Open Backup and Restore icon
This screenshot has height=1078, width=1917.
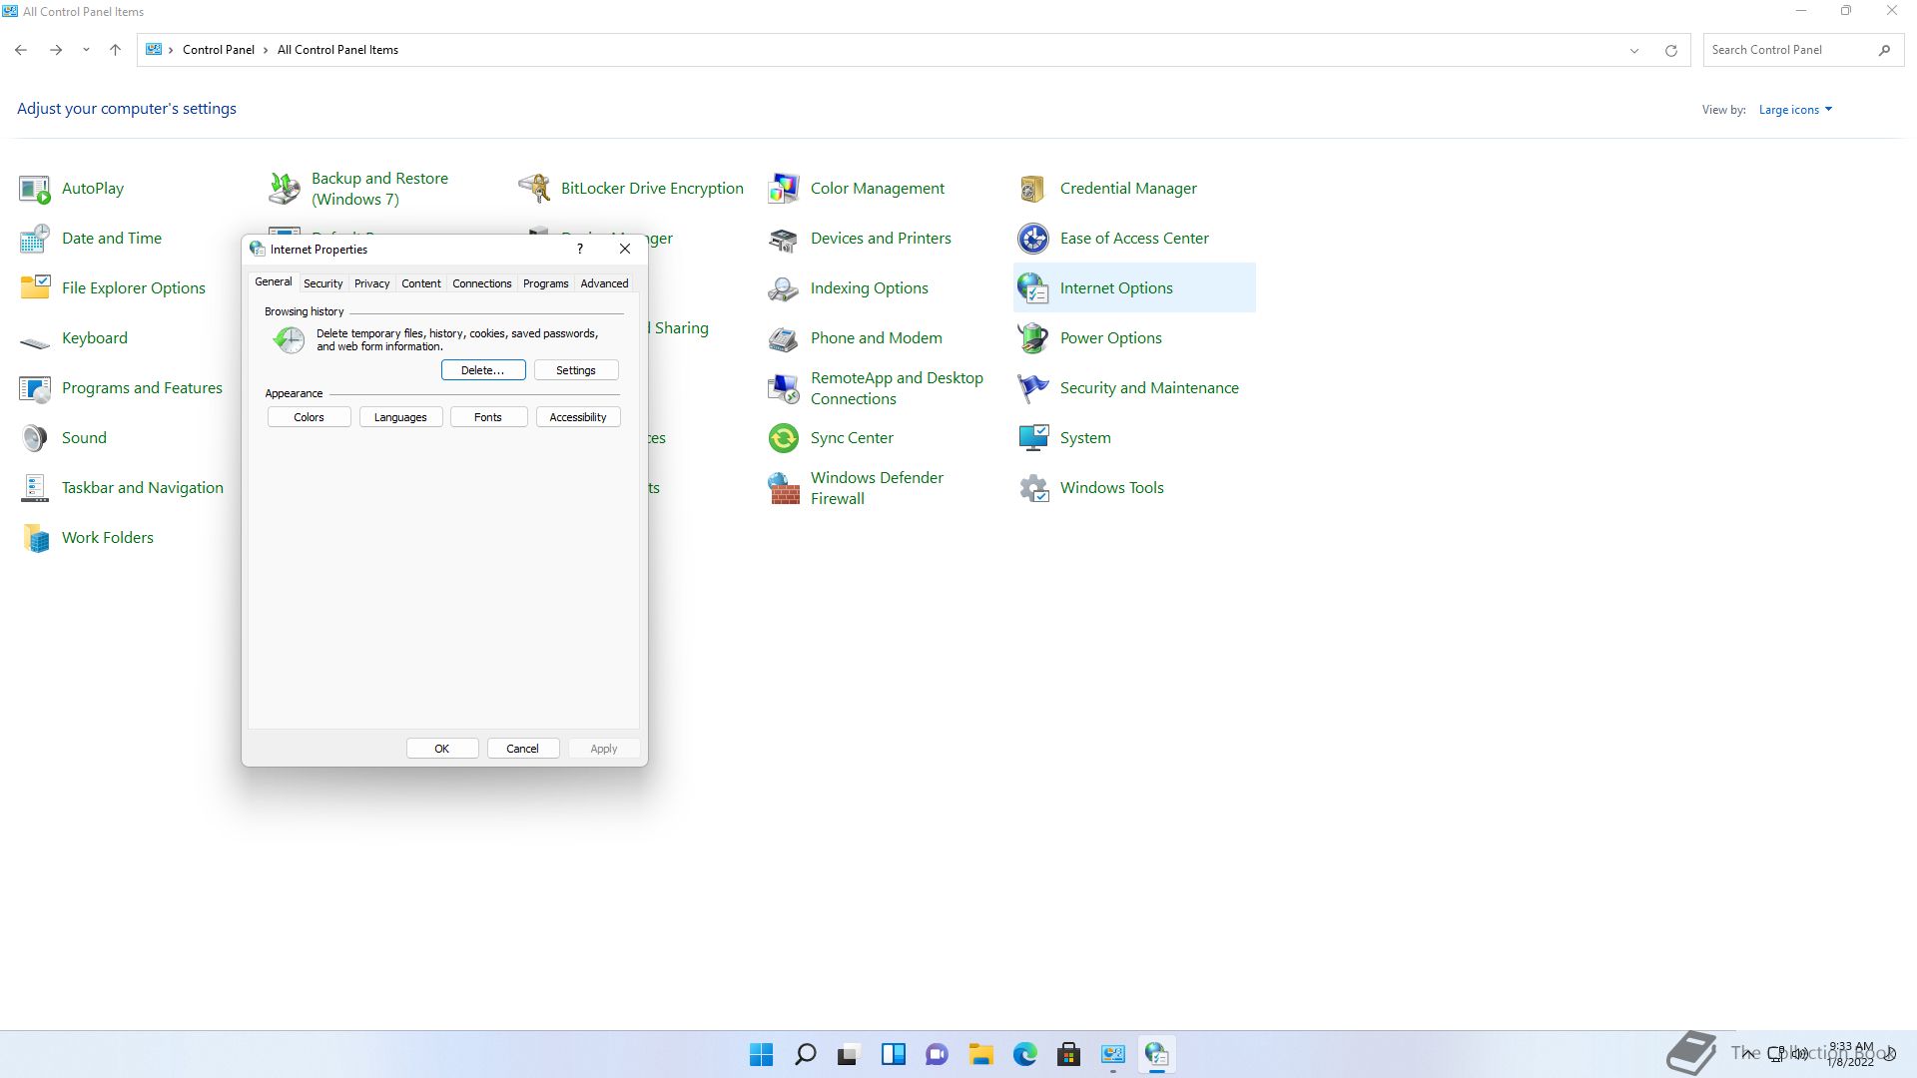[285, 189]
